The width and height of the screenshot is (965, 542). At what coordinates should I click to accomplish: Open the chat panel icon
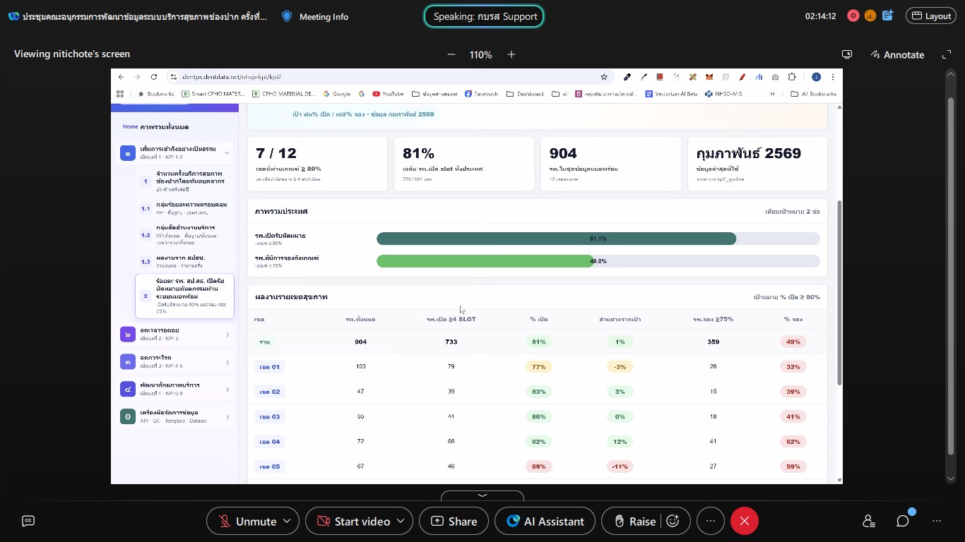[x=903, y=521]
